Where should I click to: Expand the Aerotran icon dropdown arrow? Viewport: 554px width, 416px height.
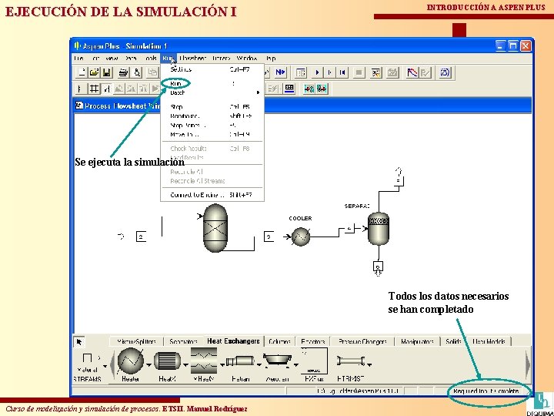pos(296,364)
